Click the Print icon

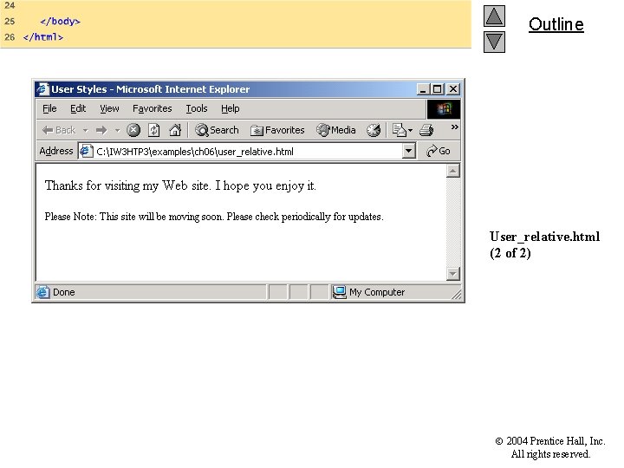click(x=426, y=130)
